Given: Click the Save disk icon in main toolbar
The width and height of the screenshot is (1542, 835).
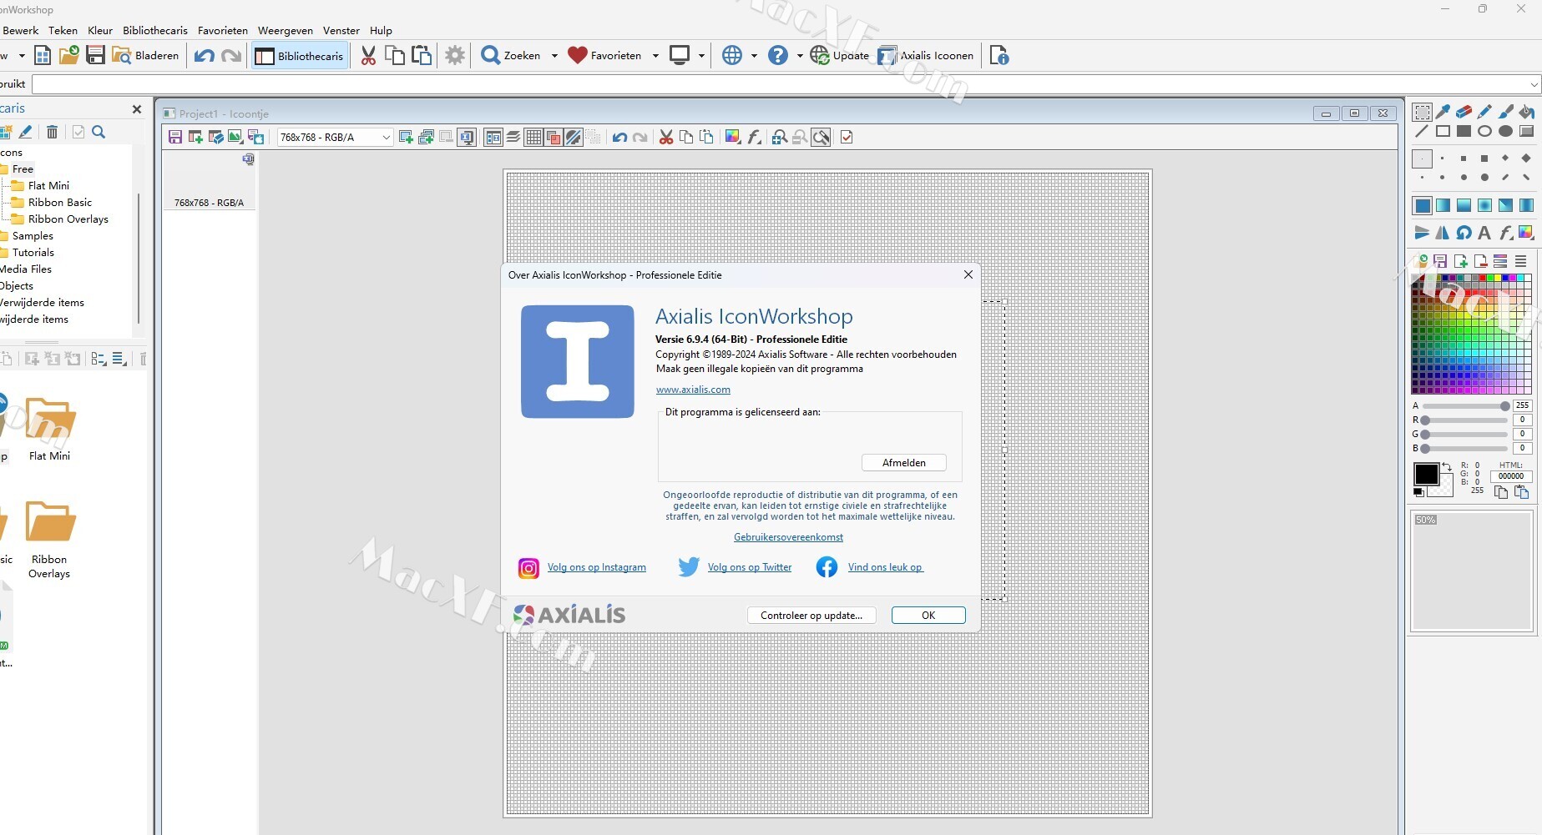Looking at the screenshot, I should click(96, 55).
